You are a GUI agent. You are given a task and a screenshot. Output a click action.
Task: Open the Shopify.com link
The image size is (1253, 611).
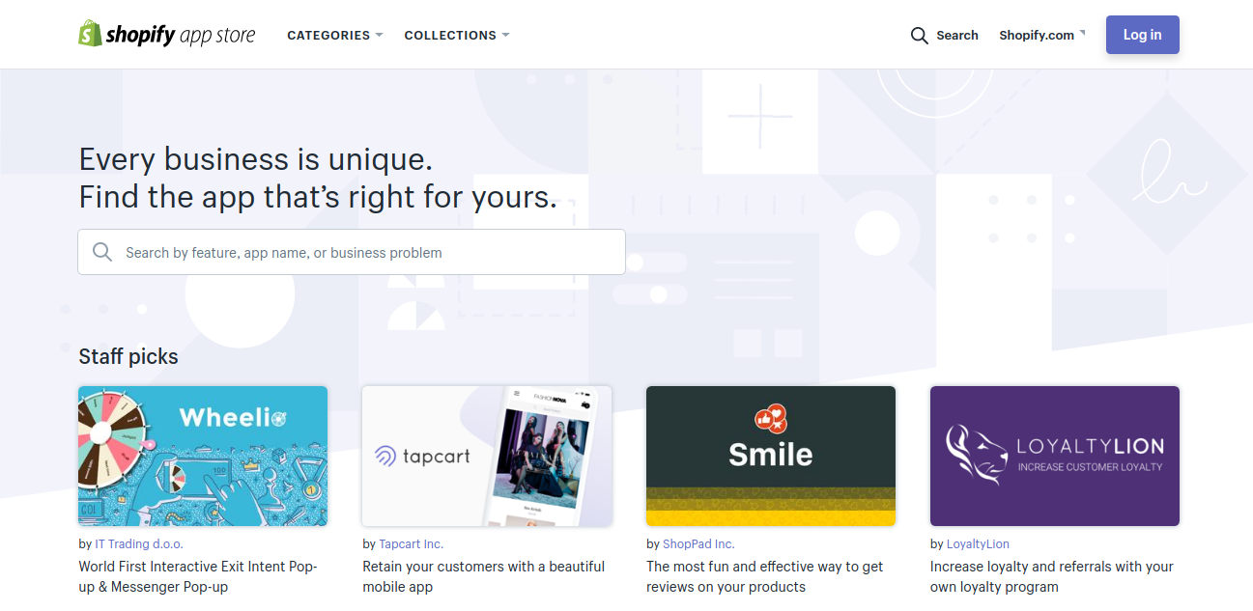(x=1036, y=36)
